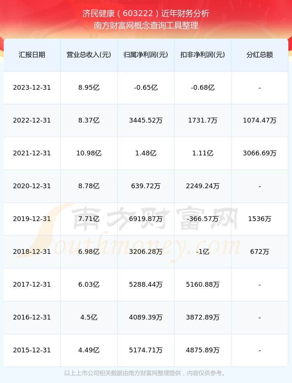Screen dimensions: 292x383
Task: Select the dividend value 672万
Action: (260, 252)
